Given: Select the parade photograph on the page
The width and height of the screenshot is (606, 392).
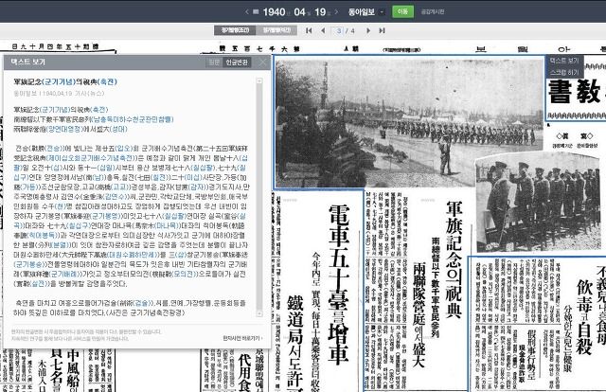Looking at the screenshot, I should (x=410, y=122).
